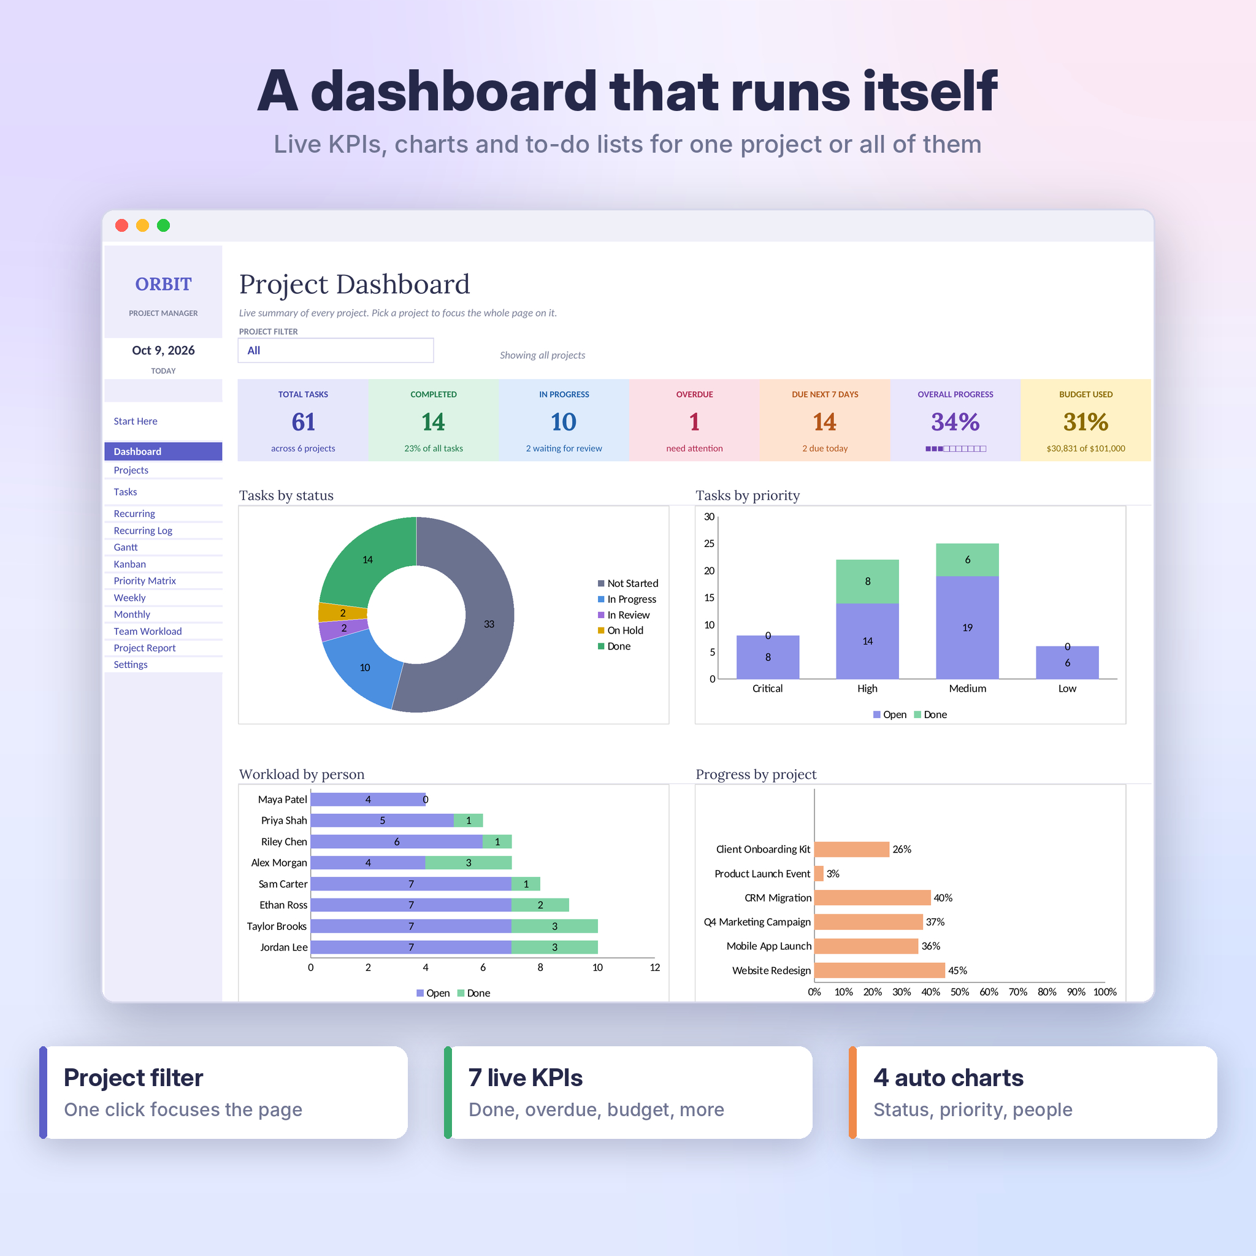Click Alex Morgan's done workload bar
This screenshot has width=1256, height=1256.
coord(469,863)
